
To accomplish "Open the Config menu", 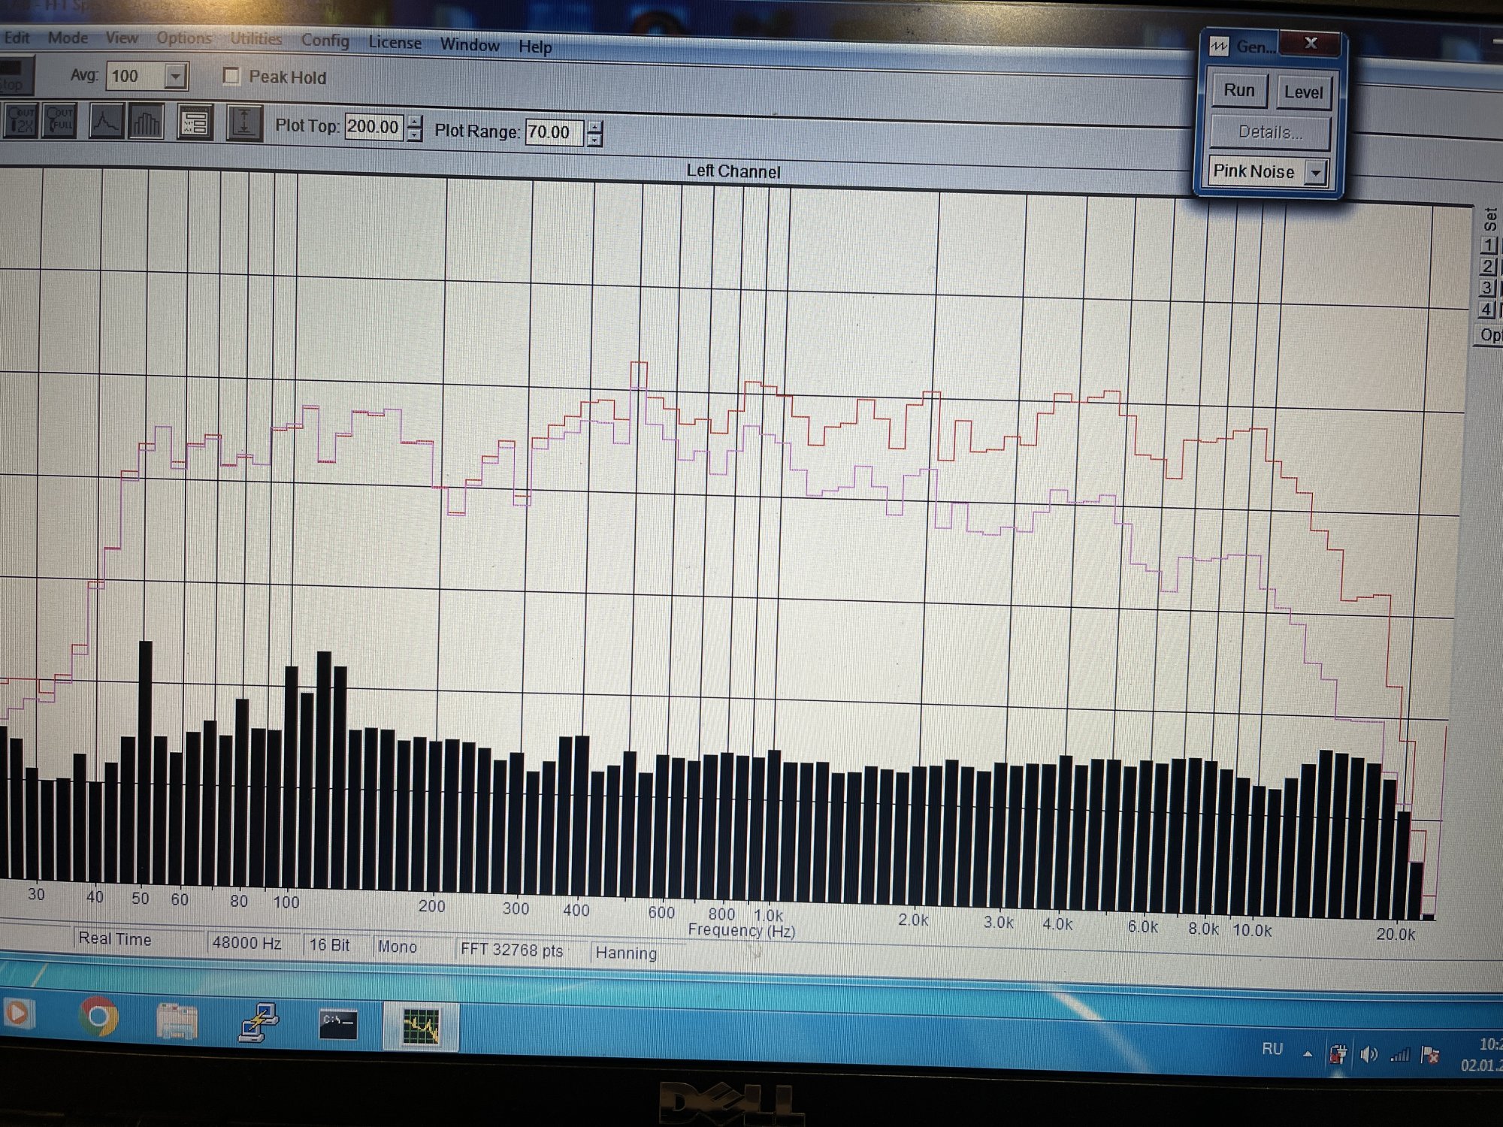I will [325, 41].
